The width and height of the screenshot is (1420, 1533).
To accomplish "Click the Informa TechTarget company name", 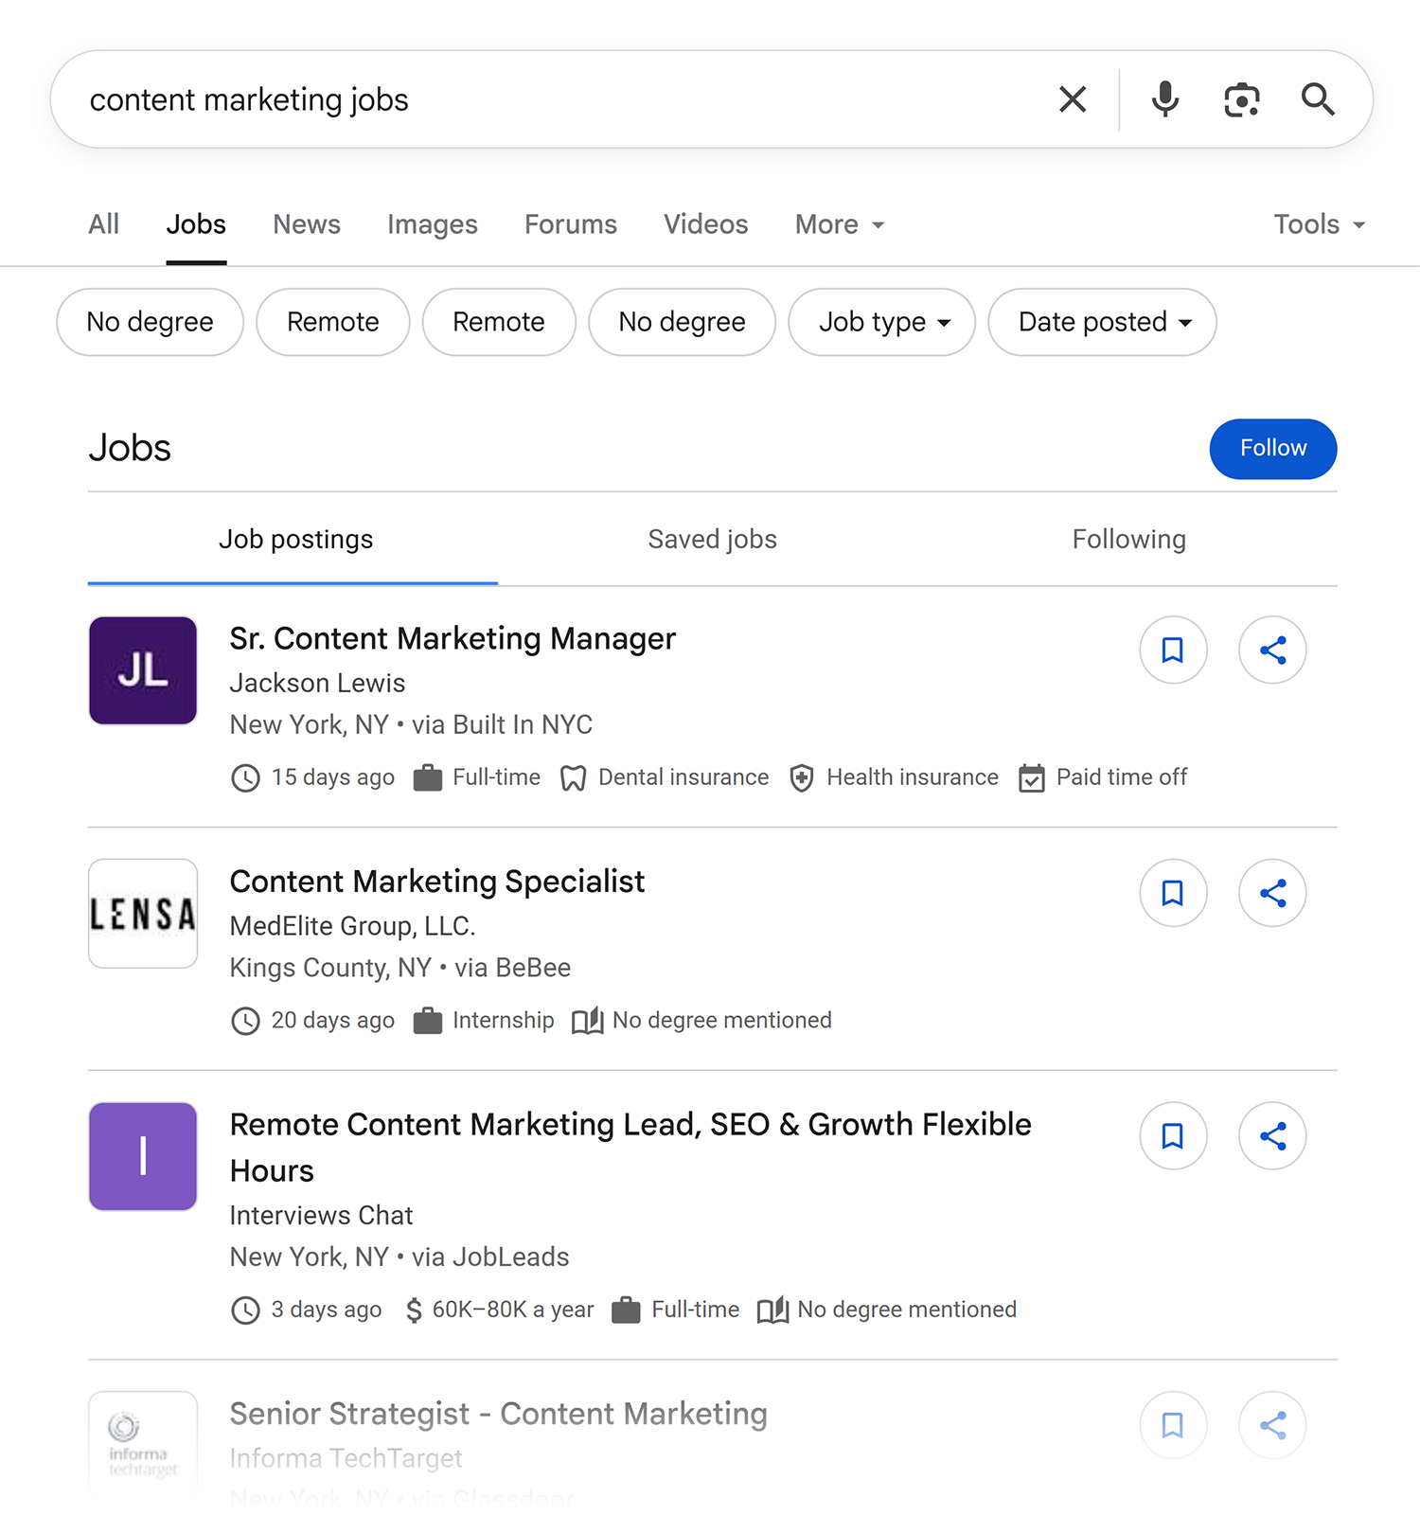I will 346,1458.
